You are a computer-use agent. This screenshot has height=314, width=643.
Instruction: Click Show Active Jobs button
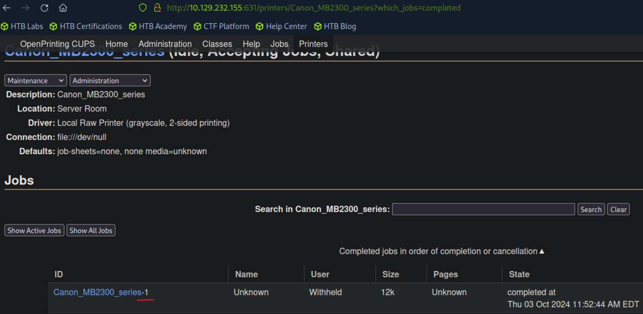coord(35,230)
